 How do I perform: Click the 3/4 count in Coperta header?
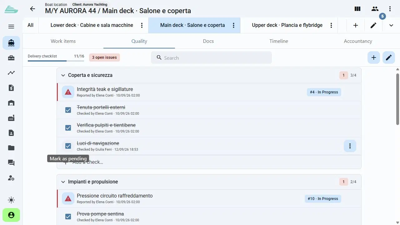(353, 75)
